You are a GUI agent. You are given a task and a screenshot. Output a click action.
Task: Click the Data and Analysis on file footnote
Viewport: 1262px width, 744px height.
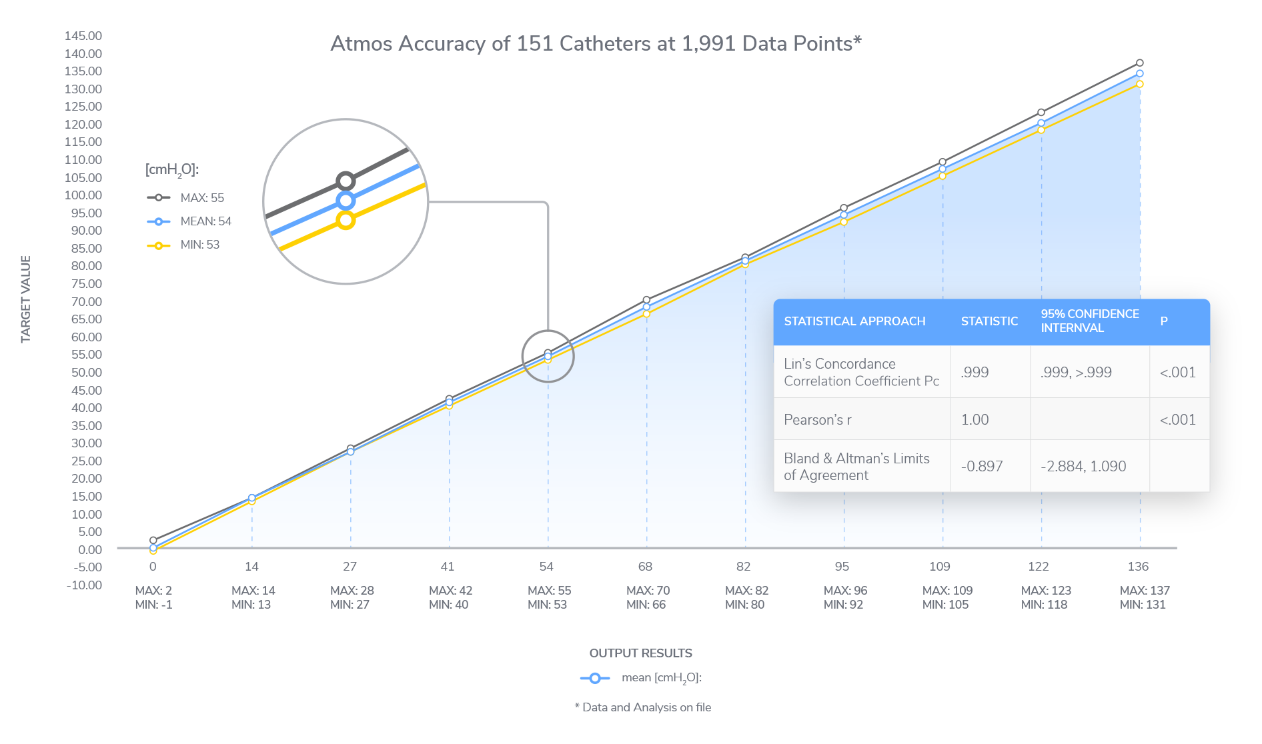(x=643, y=707)
